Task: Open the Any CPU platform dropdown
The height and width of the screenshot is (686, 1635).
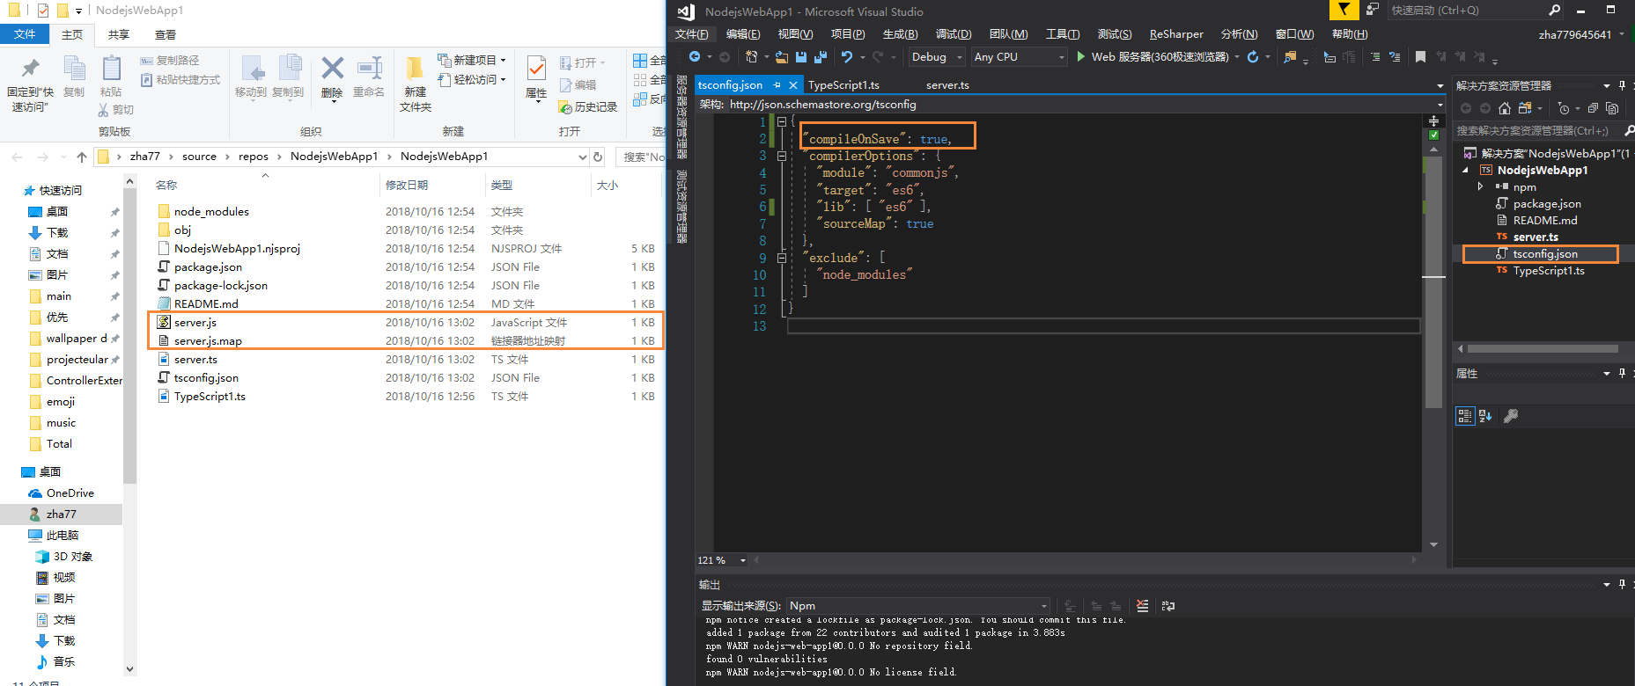Action: click(x=1020, y=56)
